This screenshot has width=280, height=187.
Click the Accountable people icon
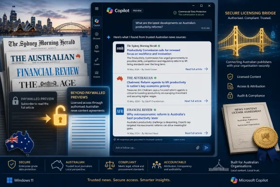pos(157,165)
